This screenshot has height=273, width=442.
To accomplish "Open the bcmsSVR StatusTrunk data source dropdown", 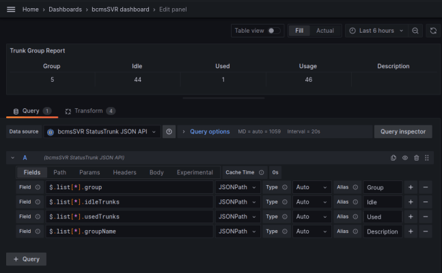I will 102,131.
